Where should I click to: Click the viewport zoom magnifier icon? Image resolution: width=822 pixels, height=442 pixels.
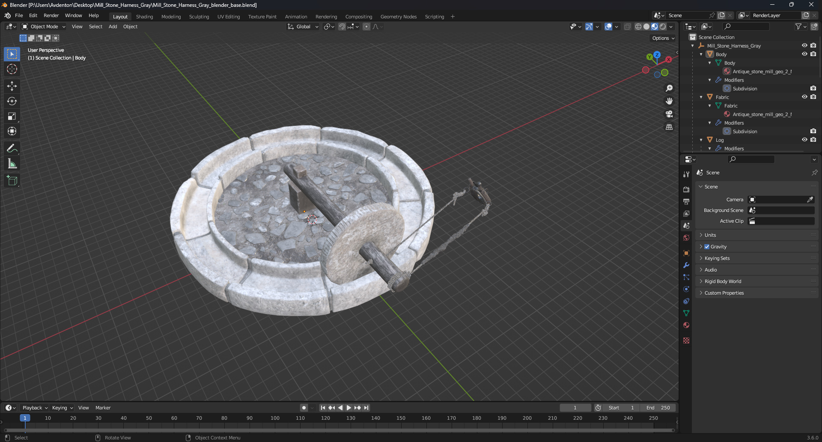(669, 88)
